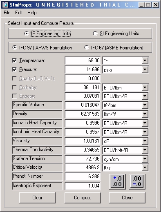The image size is (161, 212).
Task: Click the Isobaric Heat Capacity label
Action: click(37, 123)
